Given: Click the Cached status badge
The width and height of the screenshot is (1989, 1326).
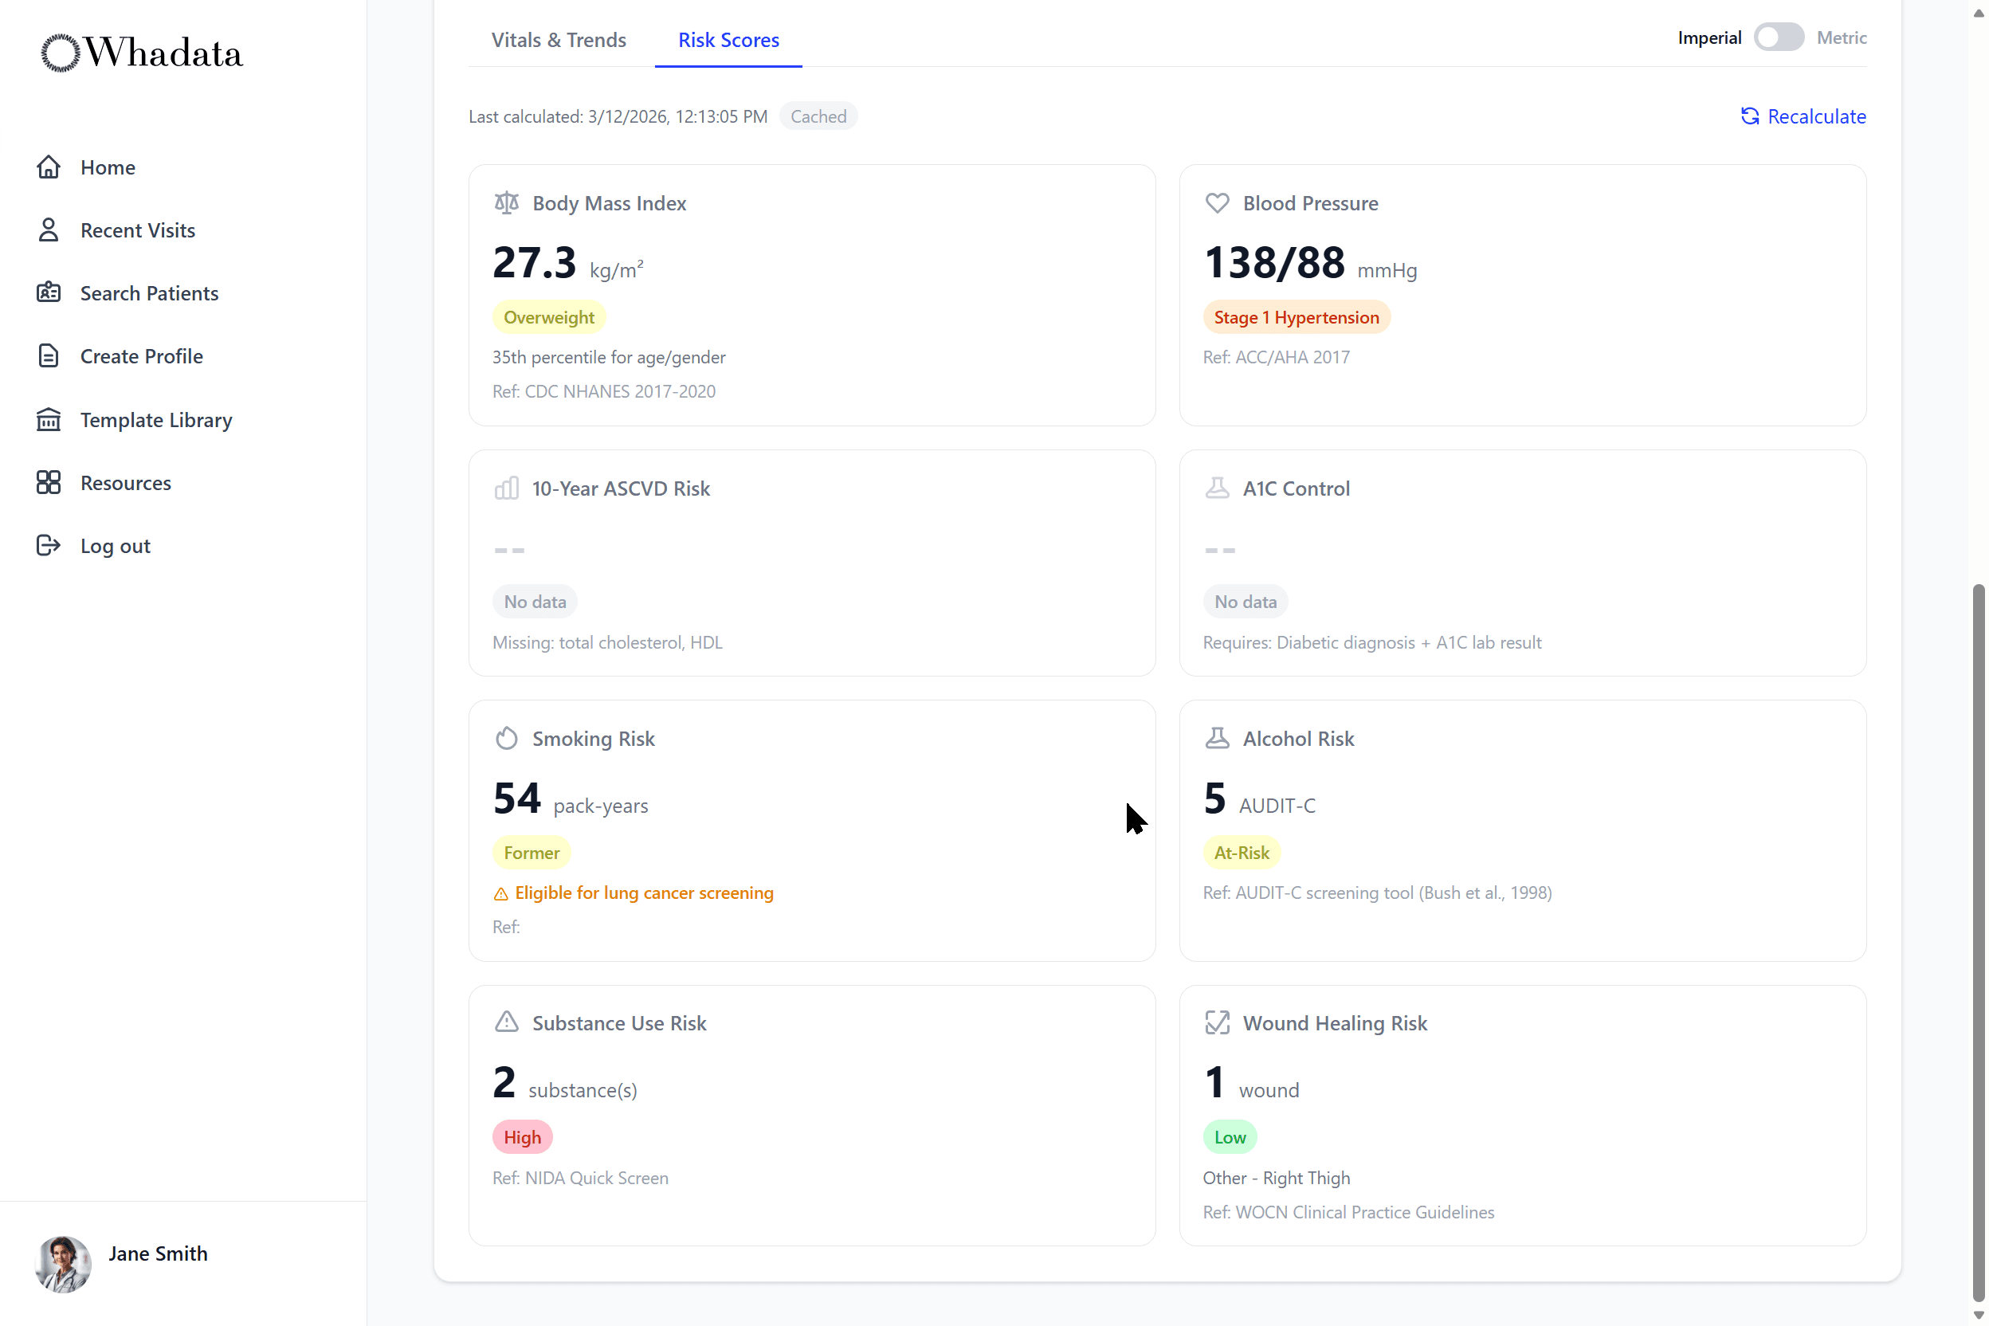Looking at the screenshot, I should [x=818, y=116].
